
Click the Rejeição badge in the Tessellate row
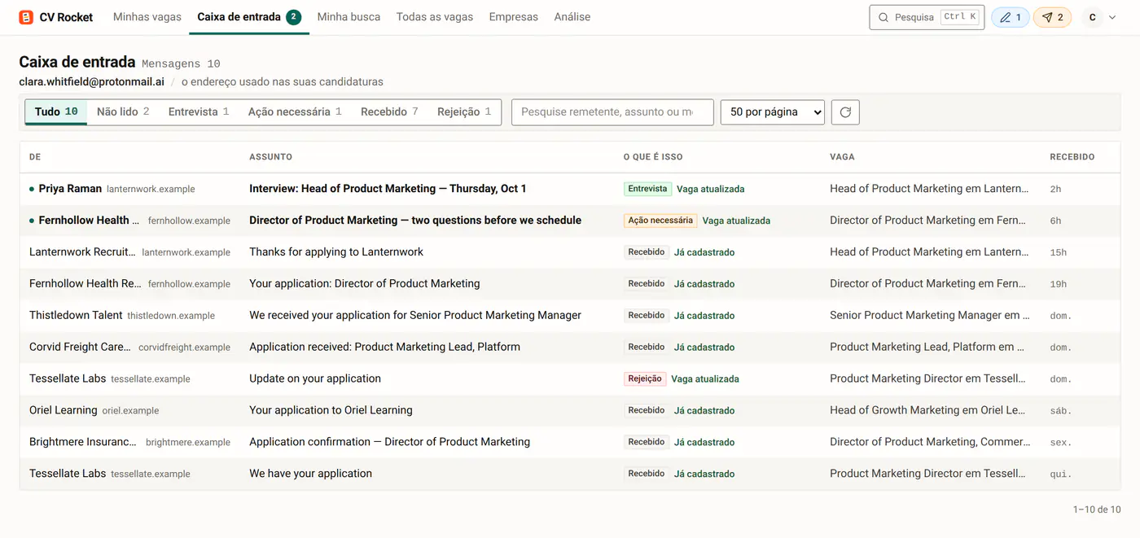coord(645,378)
